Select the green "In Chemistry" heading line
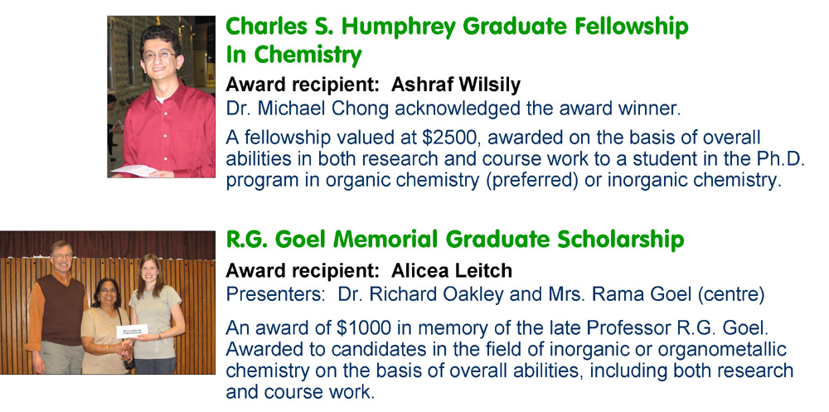The width and height of the screenshot is (829, 412). (x=293, y=55)
